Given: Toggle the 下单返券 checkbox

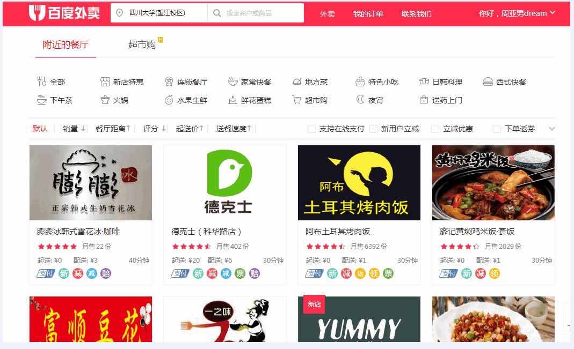Looking at the screenshot, I should coord(497,129).
